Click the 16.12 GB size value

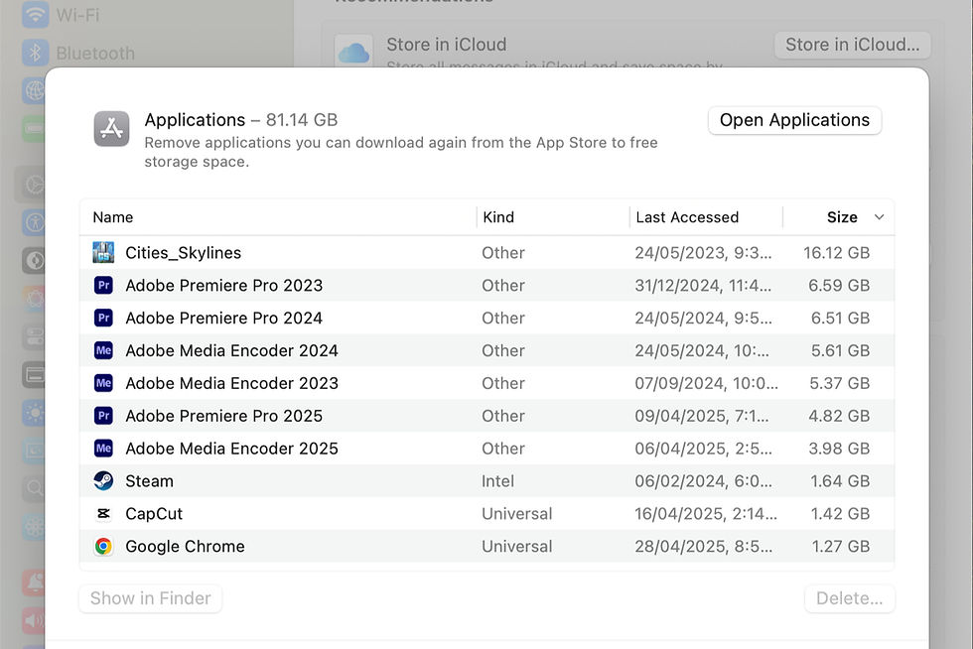click(836, 252)
